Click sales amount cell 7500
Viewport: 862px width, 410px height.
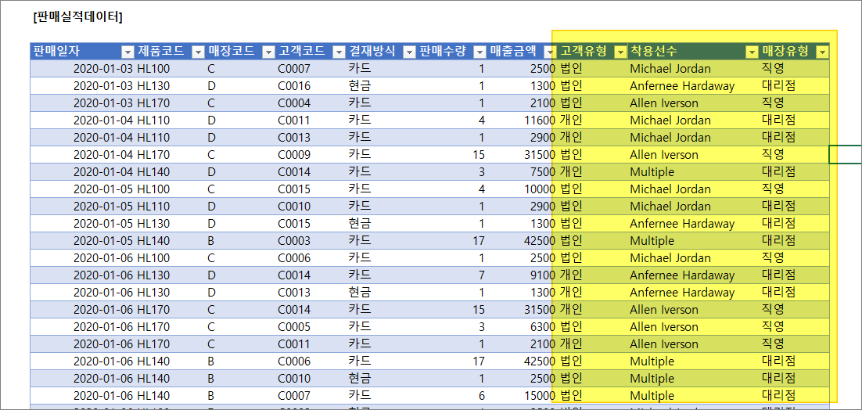pos(523,172)
